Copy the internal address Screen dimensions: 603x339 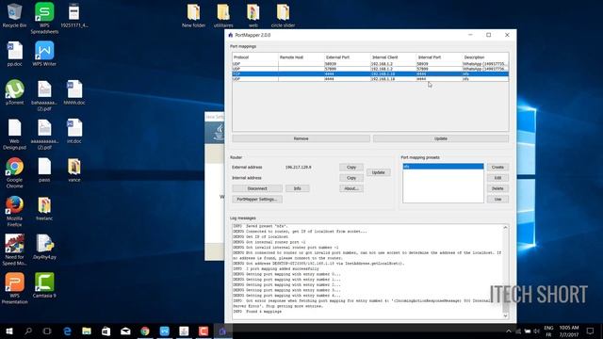(351, 178)
